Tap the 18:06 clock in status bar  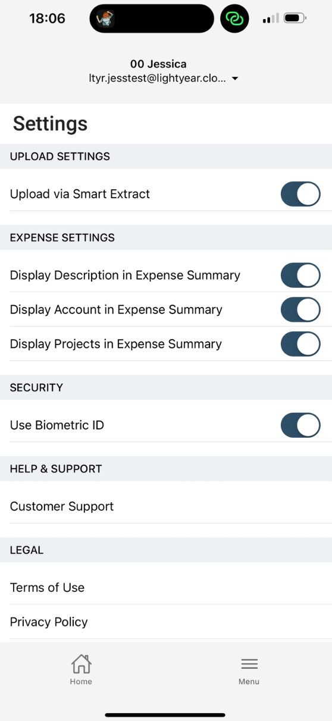(x=47, y=18)
